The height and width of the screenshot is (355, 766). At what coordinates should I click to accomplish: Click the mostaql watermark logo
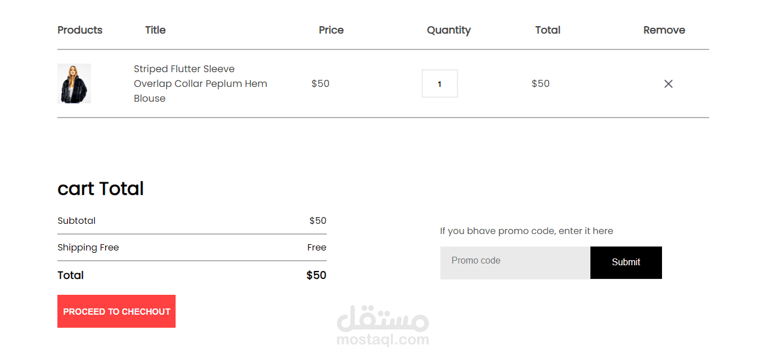pyautogui.click(x=382, y=326)
